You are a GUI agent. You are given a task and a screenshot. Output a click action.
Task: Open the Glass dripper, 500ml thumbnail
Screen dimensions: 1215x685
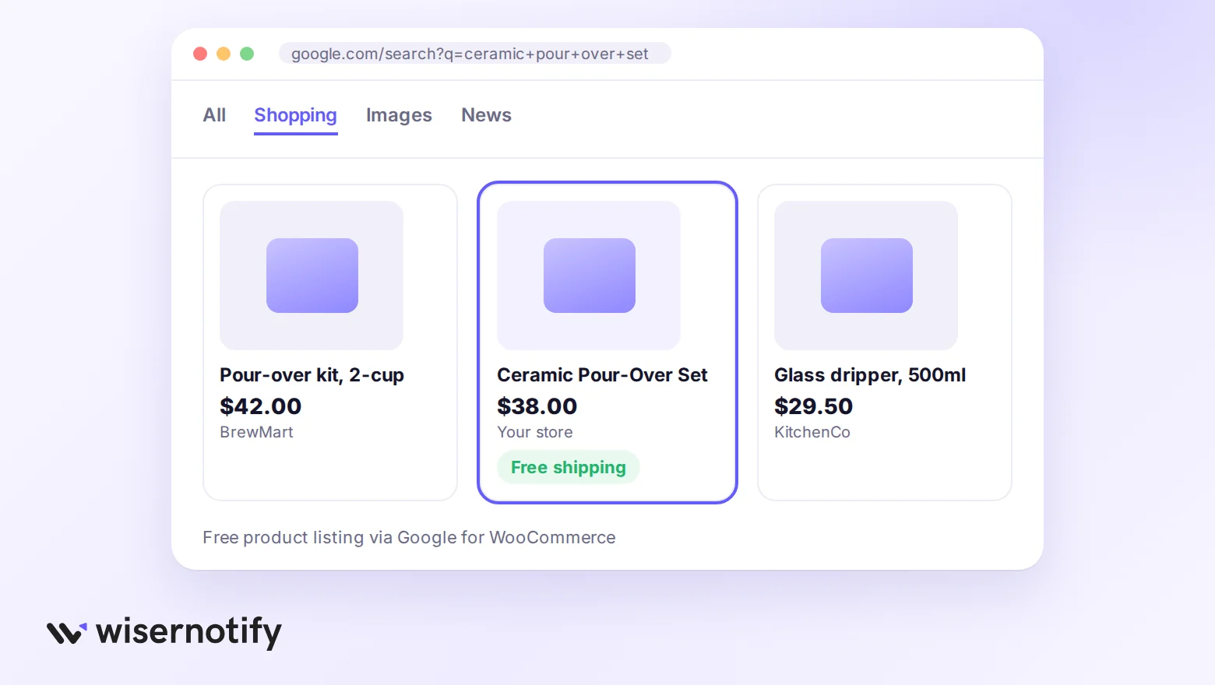866,276
